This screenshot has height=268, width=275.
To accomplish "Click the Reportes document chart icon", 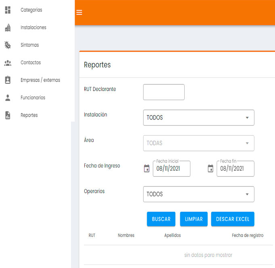I will click(8, 115).
